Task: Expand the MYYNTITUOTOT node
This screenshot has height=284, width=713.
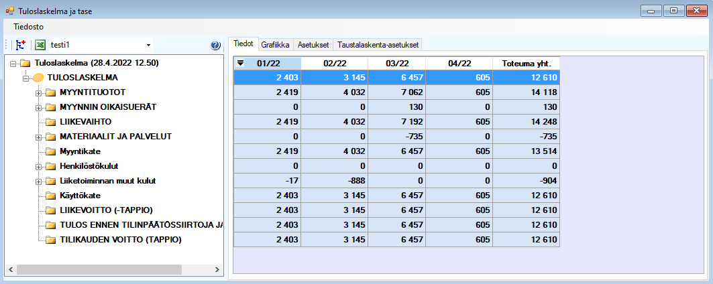Action: click(38, 93)
